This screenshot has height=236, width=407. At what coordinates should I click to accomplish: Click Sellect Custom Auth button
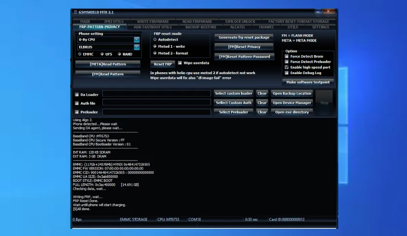233,103
